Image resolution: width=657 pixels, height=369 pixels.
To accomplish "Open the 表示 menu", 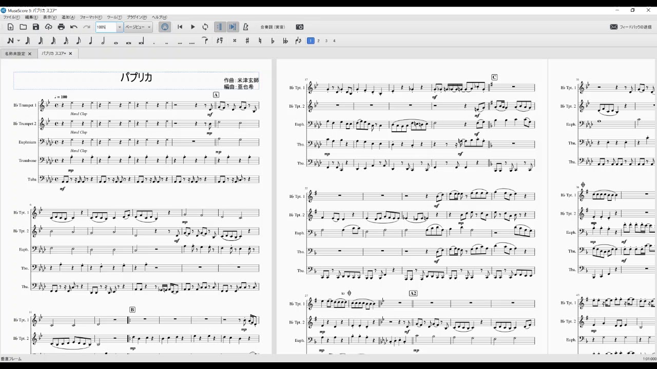I will tap(50, 17).
